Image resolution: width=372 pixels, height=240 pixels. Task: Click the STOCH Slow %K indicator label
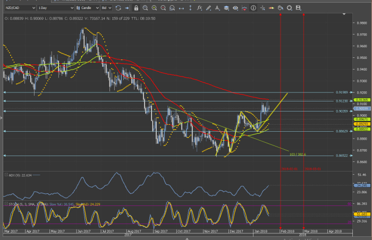pyautogui.click(x=61, y=204)
